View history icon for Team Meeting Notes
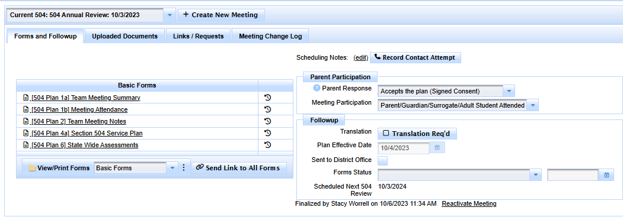 pyautogui.click(x=268, y=121)
